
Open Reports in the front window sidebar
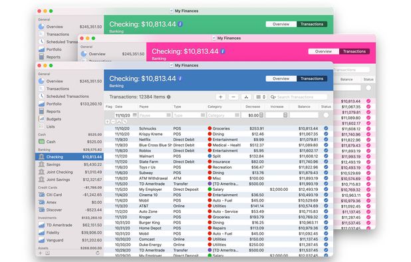[70, 111]
